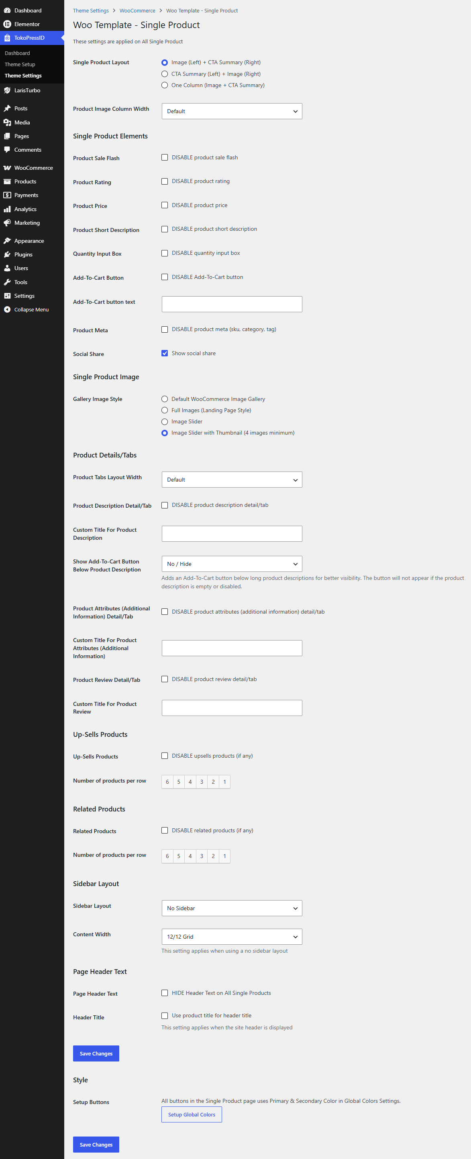Screen dimensions: 471x1159
Task: Click Custom Title For Product Review field
Action: pyautogui.click(x=232, y=708)
